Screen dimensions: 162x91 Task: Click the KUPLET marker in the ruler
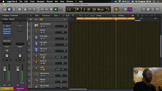[x=138, y=20]
